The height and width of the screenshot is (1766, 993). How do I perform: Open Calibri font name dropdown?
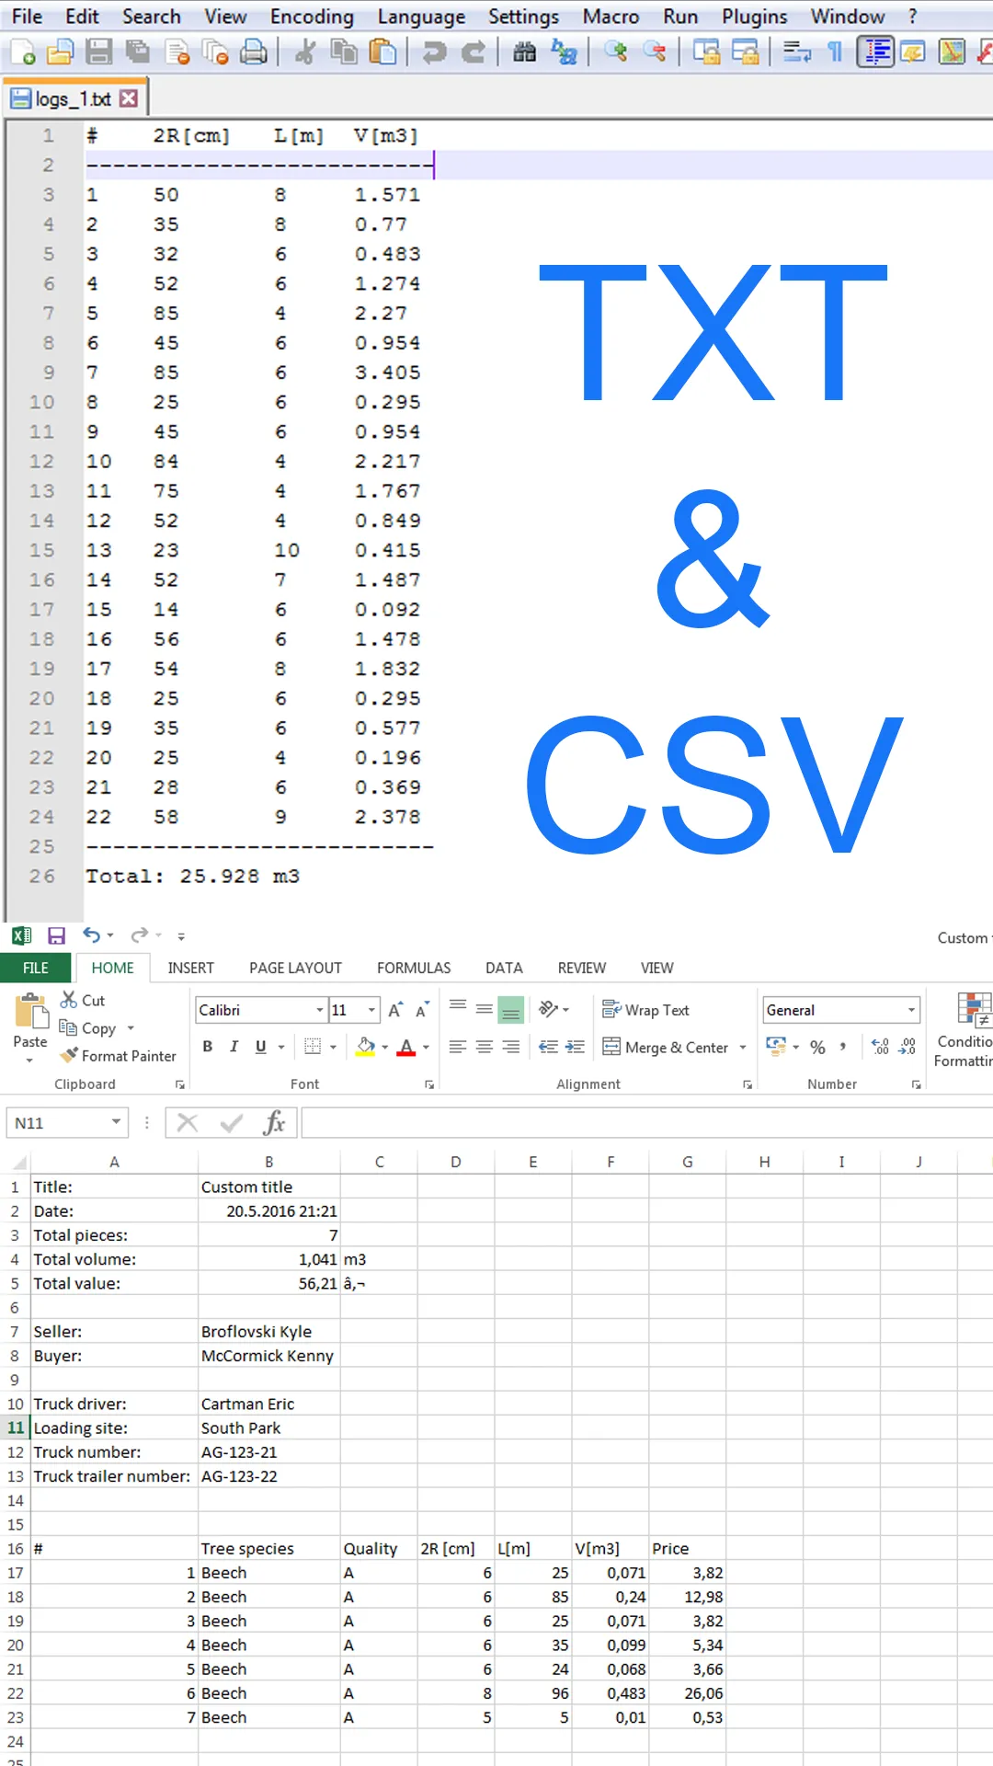tap(319, 1010)
